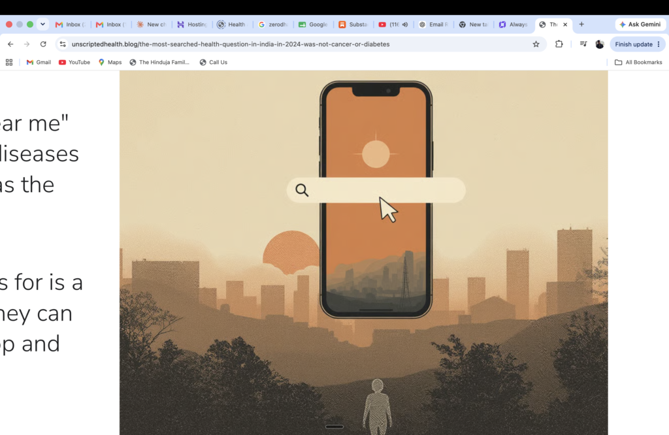Click the Ask Gemini button
Viewport: 669px width, 435px height.
[x=640, y=24]
